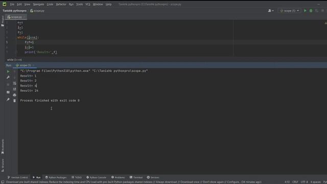Click code line 'f=f*i' in the editor

(x=29, y=42)
